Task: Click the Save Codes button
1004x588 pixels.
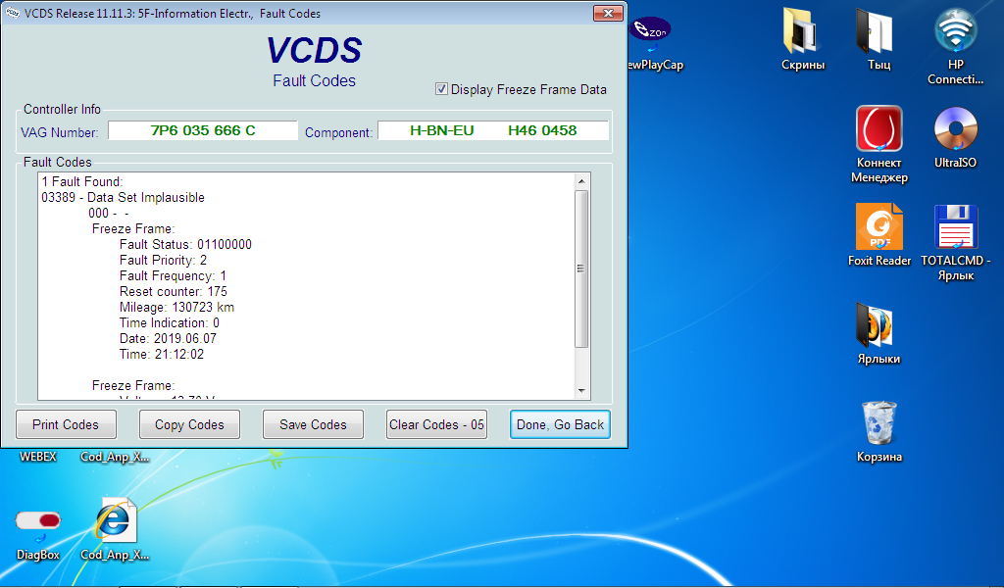Action: click(313, 424)
